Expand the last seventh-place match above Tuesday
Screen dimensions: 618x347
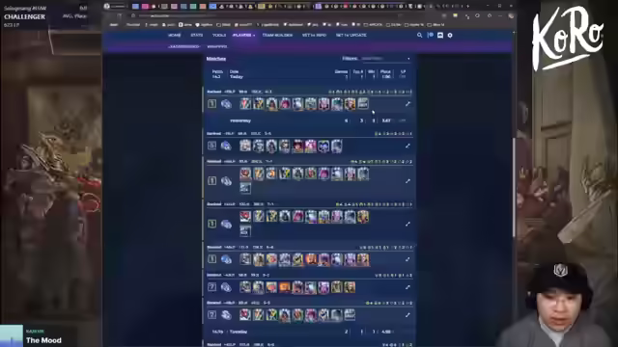407,315
